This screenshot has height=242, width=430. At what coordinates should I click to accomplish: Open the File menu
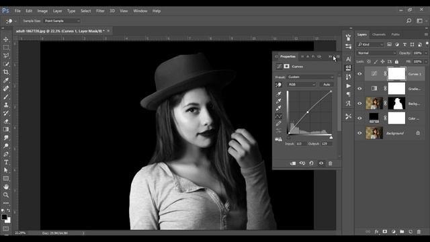(x=17, y=11)
